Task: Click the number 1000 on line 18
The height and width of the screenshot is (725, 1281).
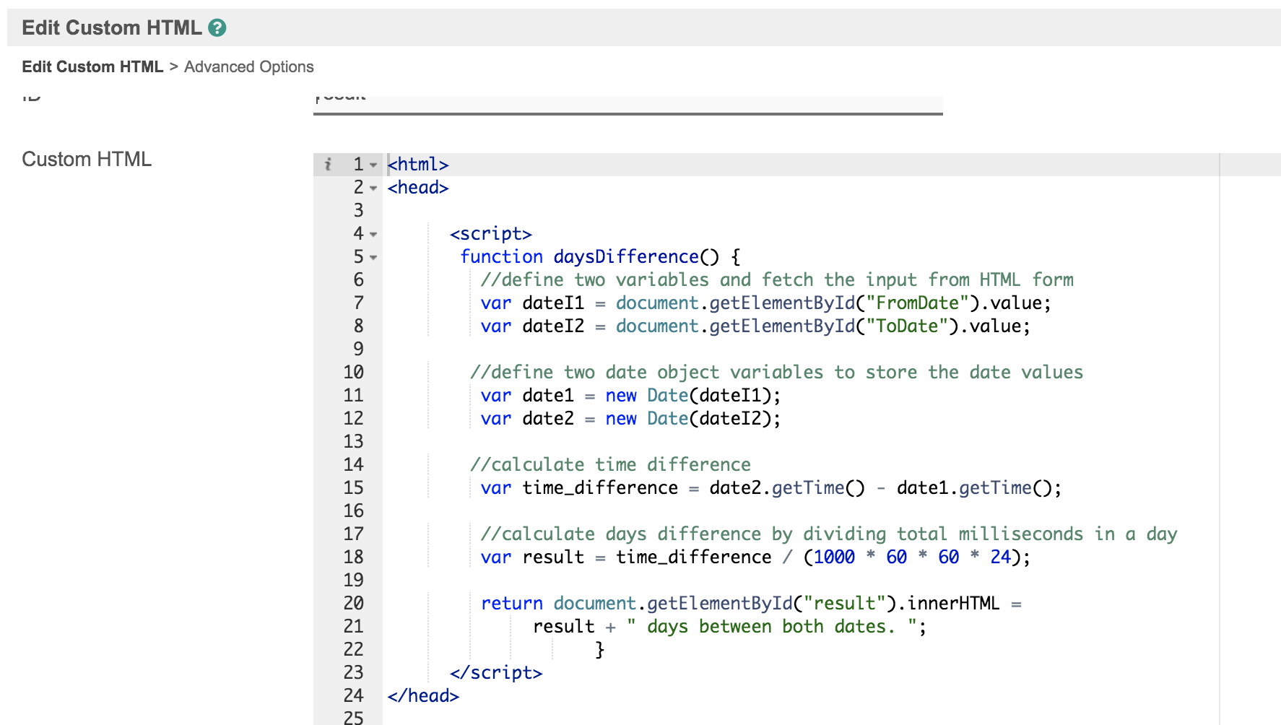Action: click(834, 557)
